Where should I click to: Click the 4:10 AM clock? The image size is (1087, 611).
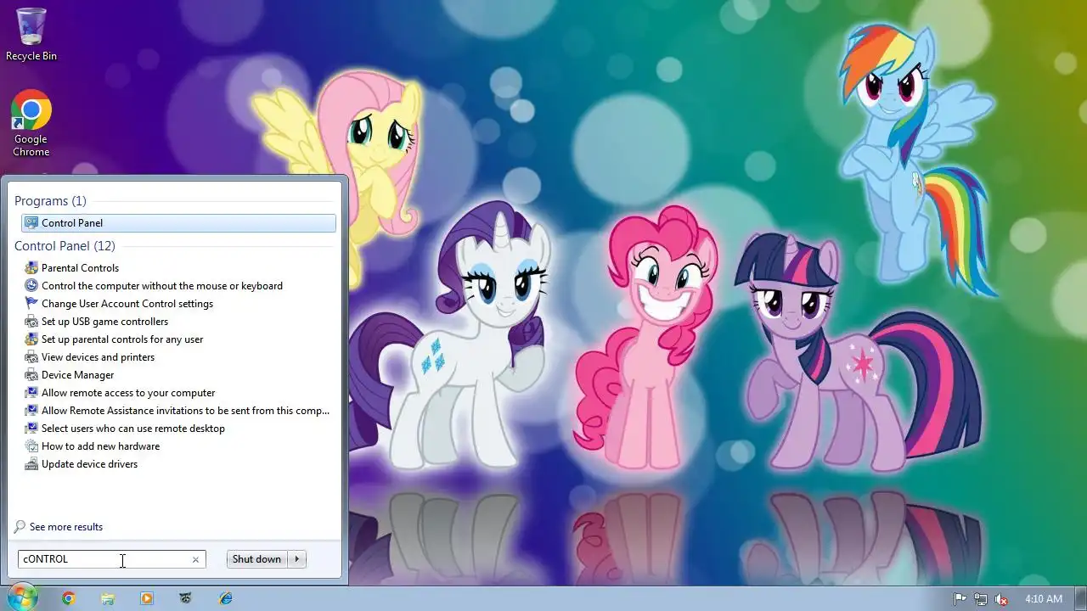1044,599
